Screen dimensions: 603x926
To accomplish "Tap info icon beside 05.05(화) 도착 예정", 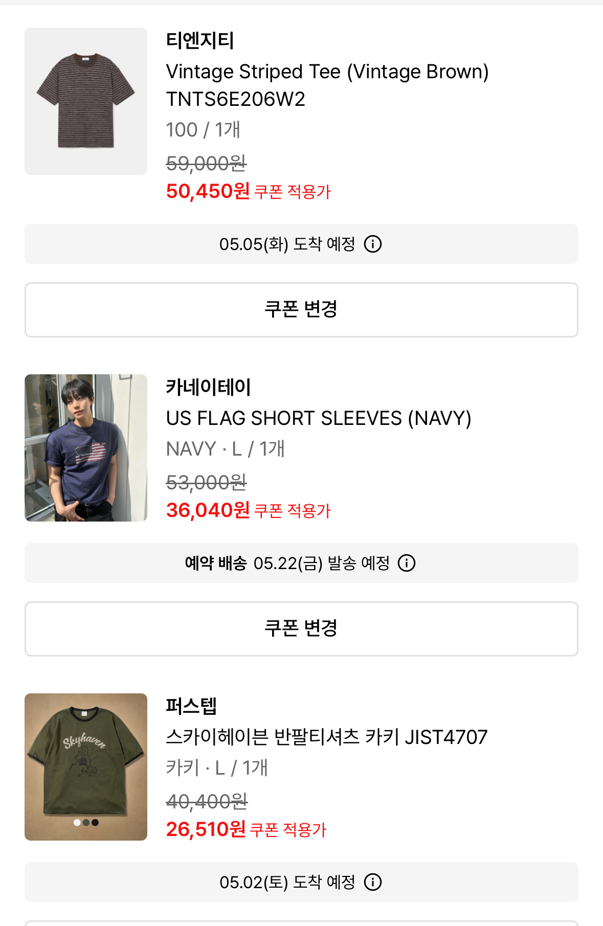I will pyautogui.click(x=373, y=244).
